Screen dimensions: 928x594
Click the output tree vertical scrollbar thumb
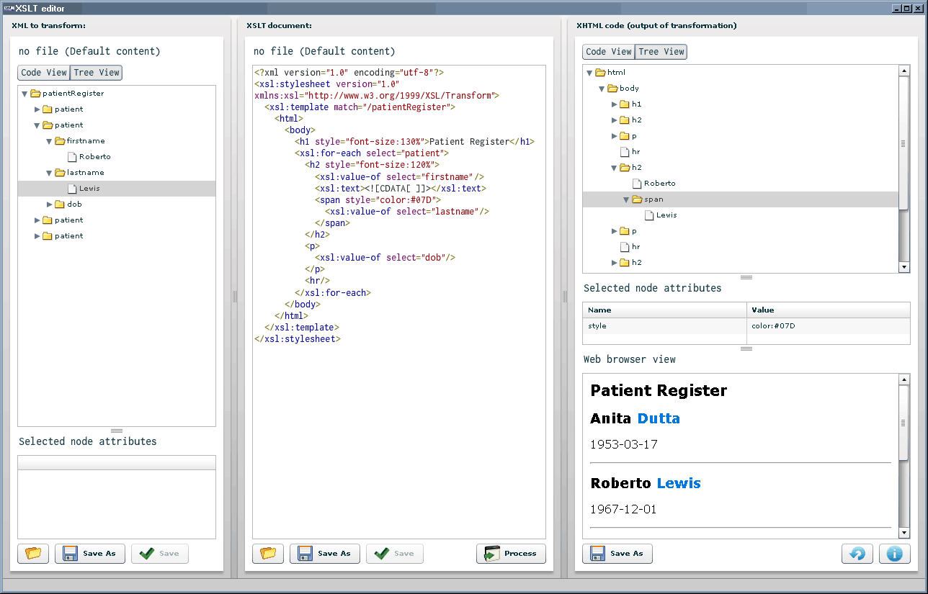[x=904, y=143]
